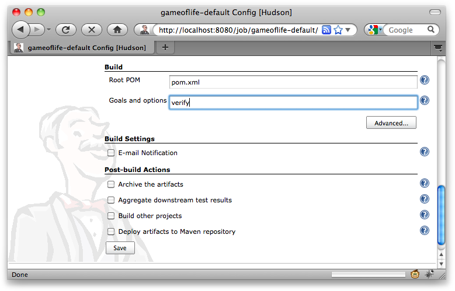Click the 'Build Settings' section heading

point(130,139)
